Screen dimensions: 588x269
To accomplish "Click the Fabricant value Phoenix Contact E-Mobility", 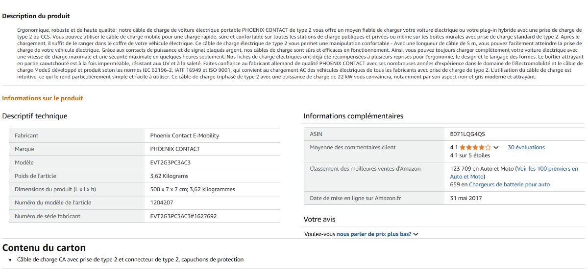I will [184, 135].
